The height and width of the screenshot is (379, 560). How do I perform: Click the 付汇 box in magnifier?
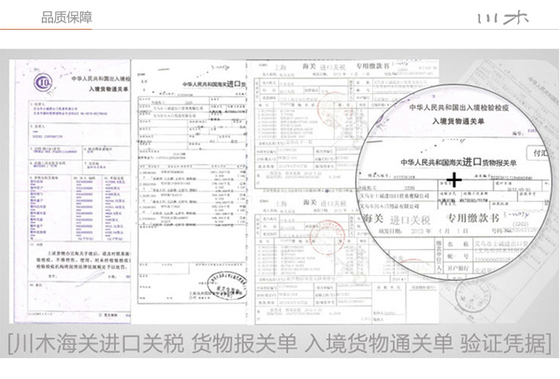[541, 153]
